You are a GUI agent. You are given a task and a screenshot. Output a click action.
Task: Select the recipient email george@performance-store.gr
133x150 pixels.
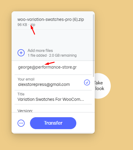47,67
